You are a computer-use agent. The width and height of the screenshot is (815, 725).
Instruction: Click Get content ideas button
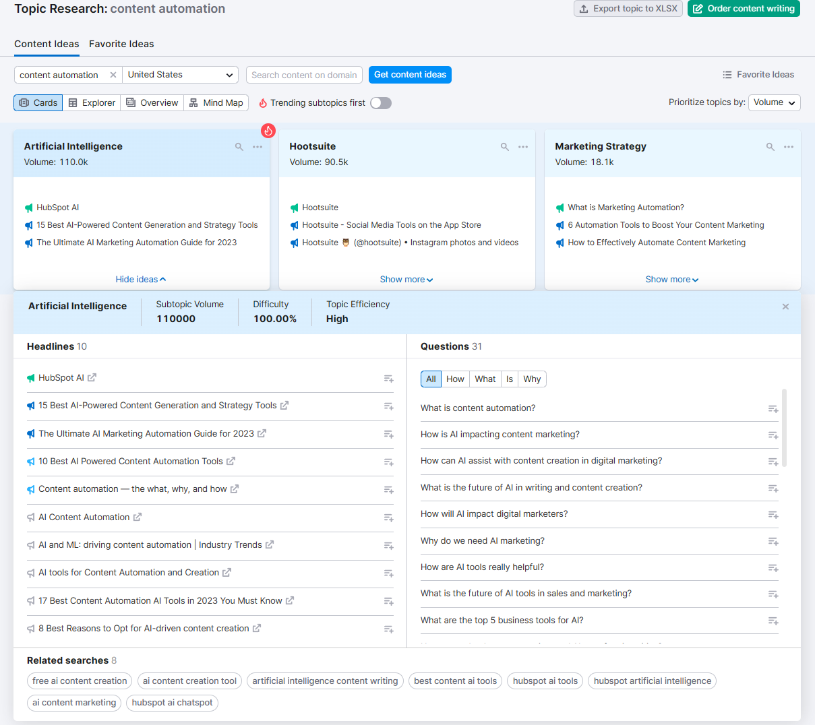point(410,75)
